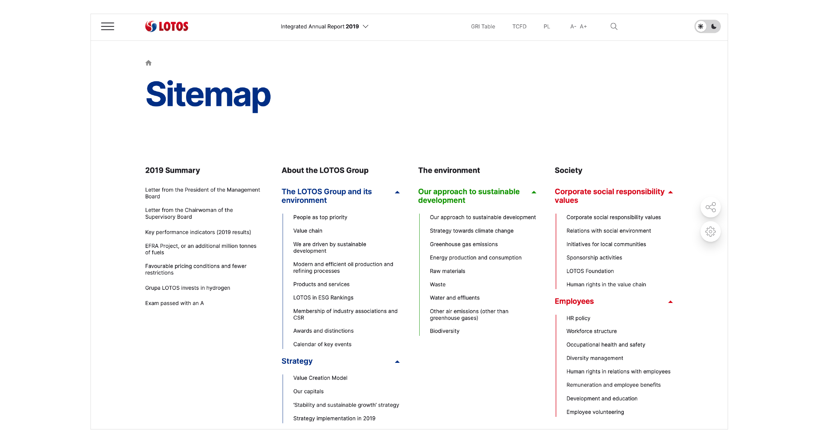Image resolution: width=824 pixels, height=430 pixels.
Task: Open Modern and efficient oil production link
Action: pyautogui.click(x=343, y=268)
